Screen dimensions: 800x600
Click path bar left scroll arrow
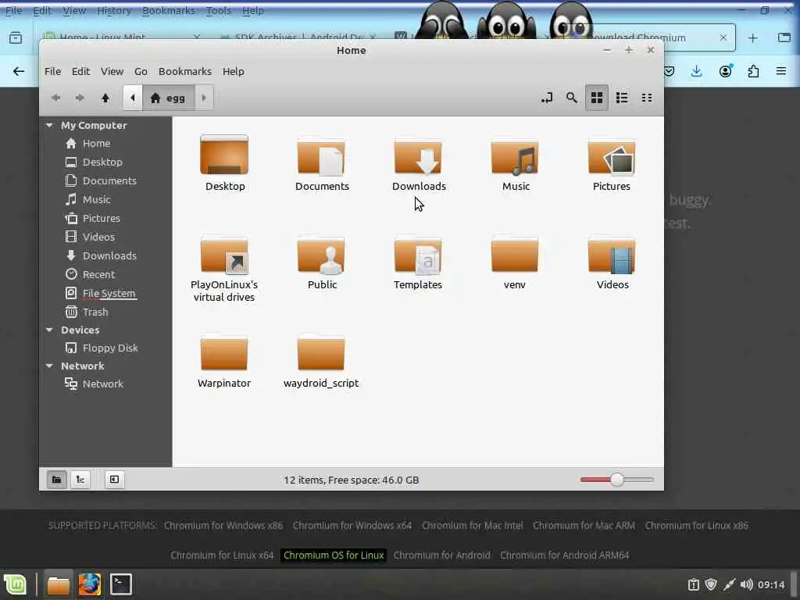(x=133, y=98)
